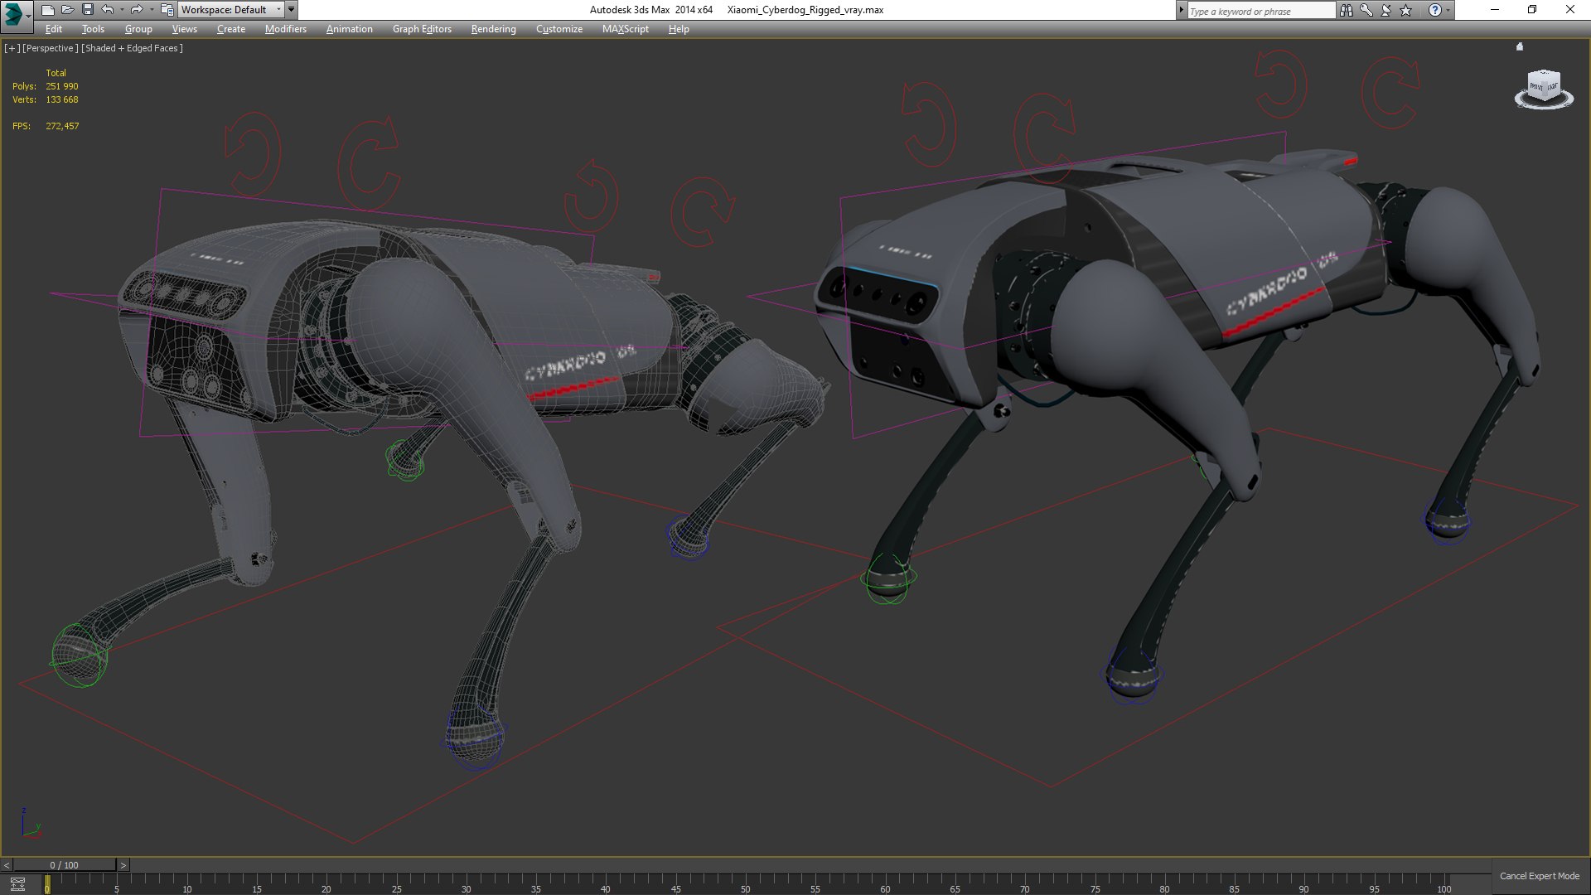The width and height of the screenshot is (1591, 895).
Task: Click the FPS value 272,457
Action: [62, 126]
